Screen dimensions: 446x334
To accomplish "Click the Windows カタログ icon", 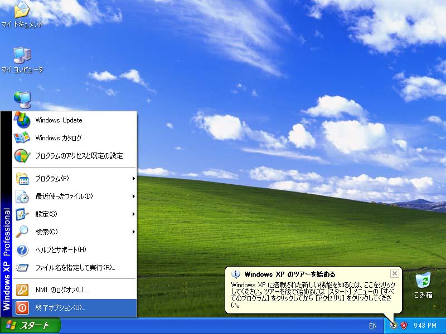I will (x=22, y=137).
